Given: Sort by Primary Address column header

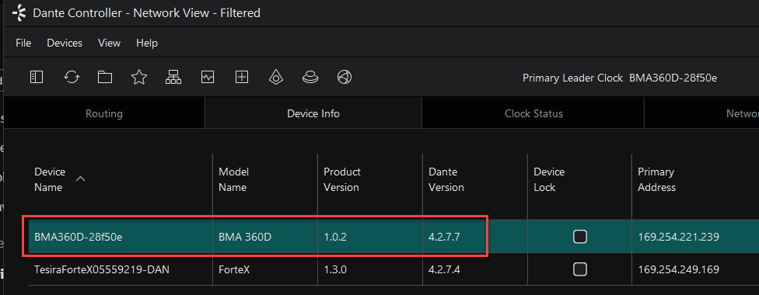Looking at the screenshot, I should click(x=656, y=179).
